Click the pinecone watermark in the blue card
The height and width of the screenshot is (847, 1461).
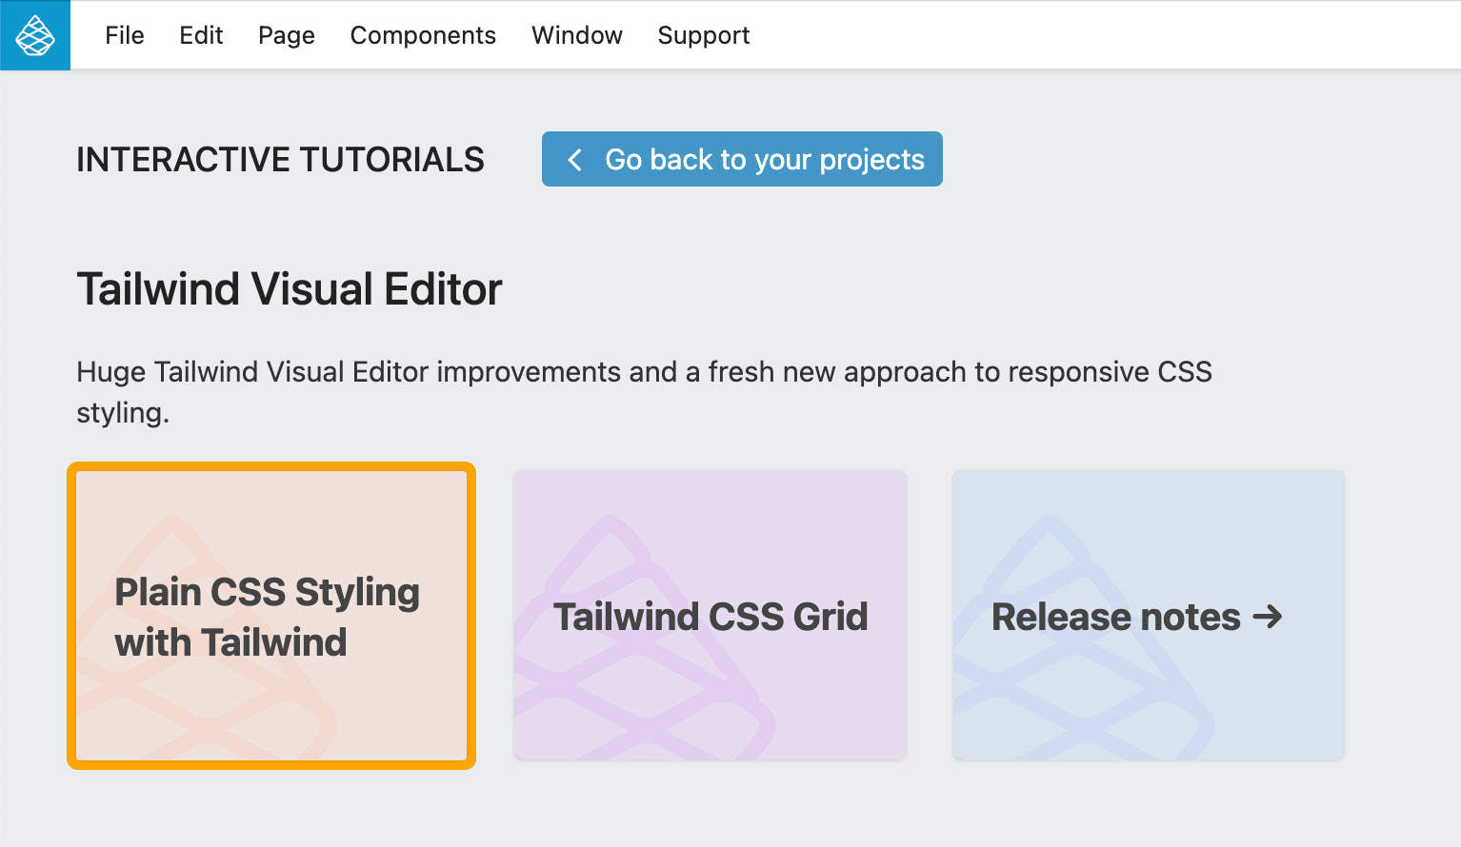pos(1084,640)
